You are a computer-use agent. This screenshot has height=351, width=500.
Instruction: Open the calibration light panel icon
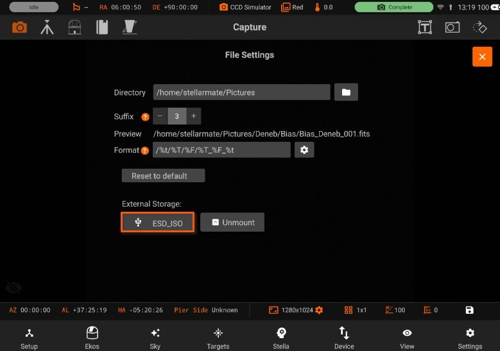pyautogui.click(x=130, y=28)
